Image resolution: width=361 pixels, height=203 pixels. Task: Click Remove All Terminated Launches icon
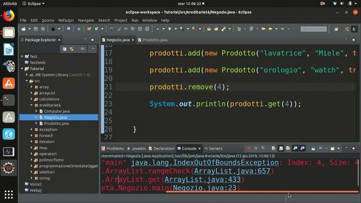263,148
